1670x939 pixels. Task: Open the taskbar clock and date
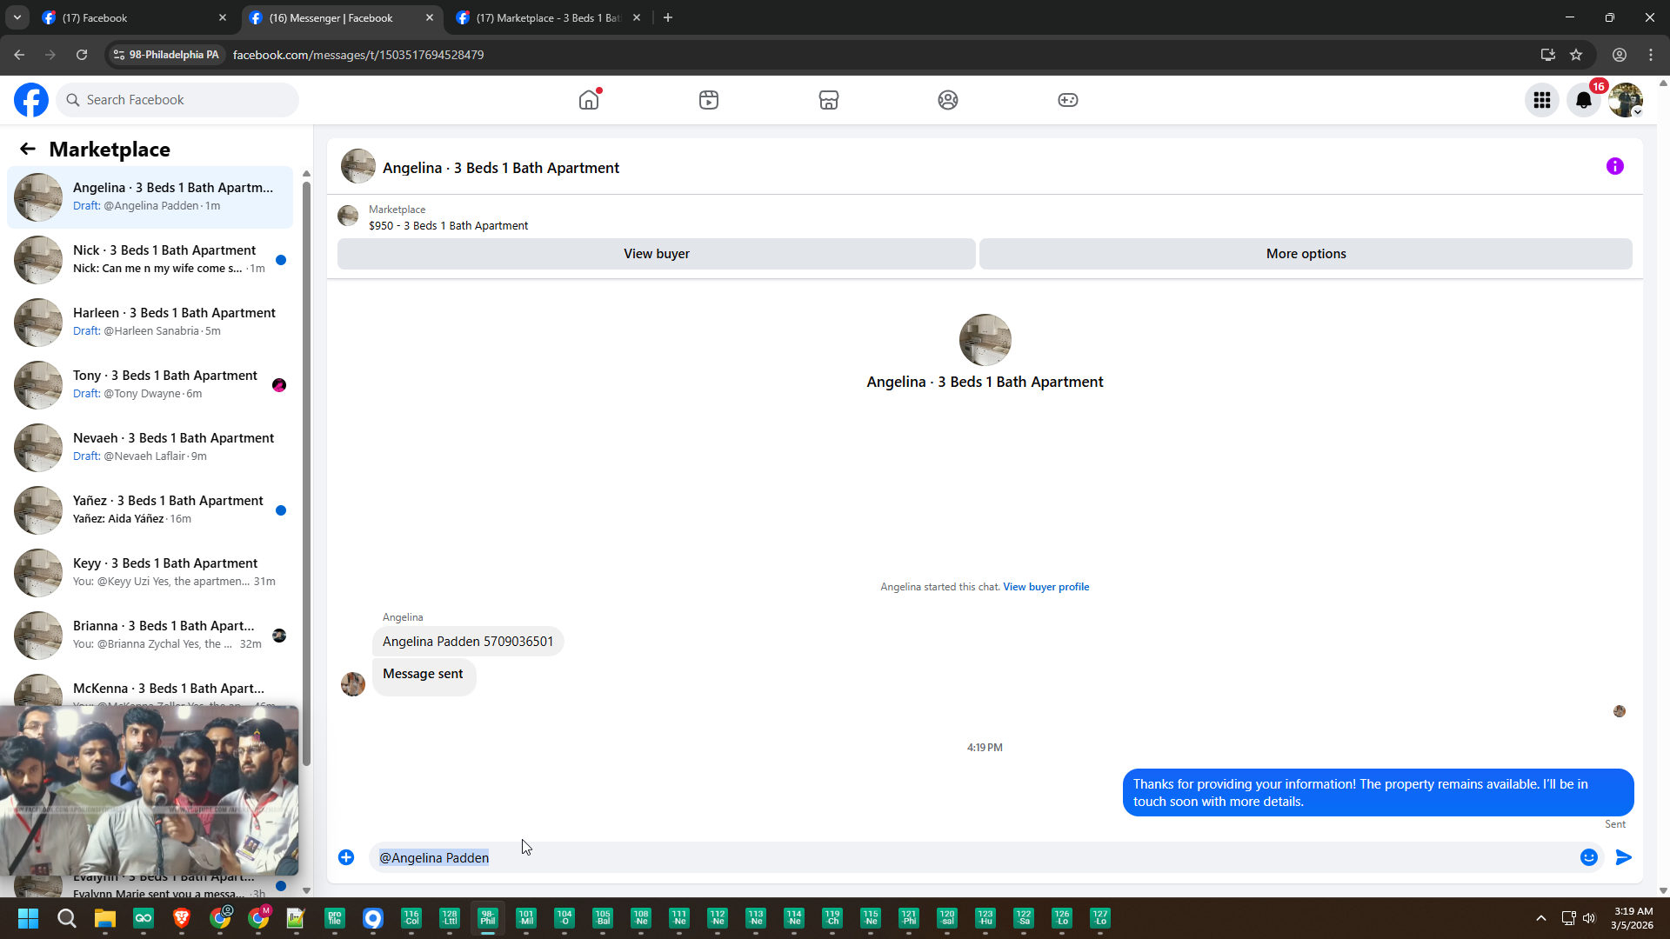pyautogui.click(x=1633, y=918)
